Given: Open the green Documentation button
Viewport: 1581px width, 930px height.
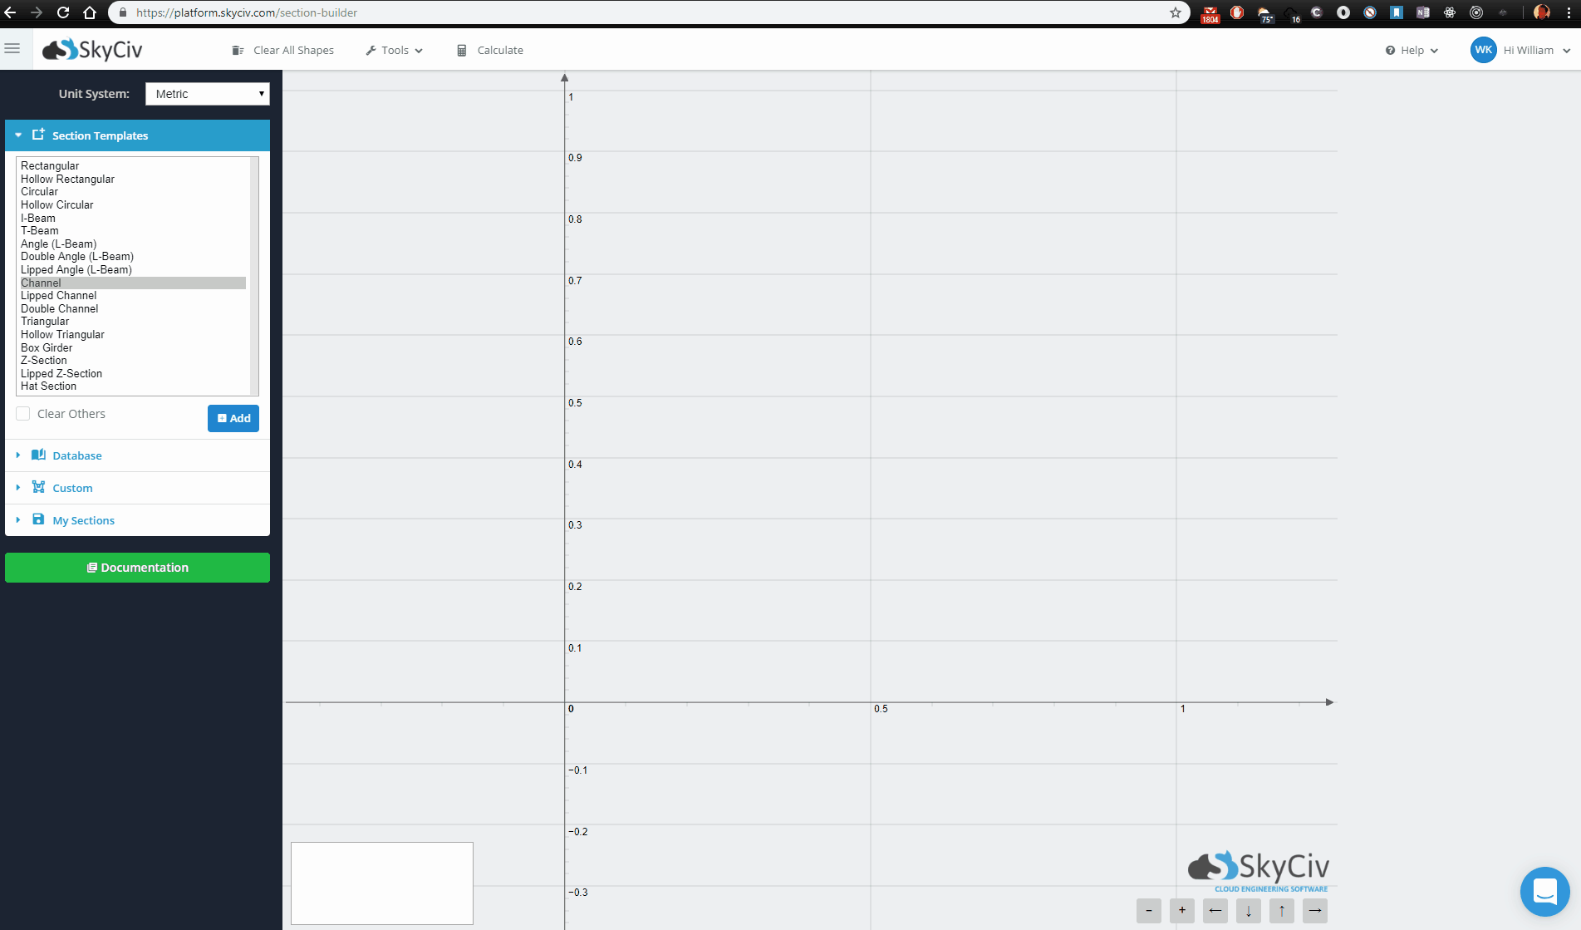Looking at the screenshot, I should [137, 568].
